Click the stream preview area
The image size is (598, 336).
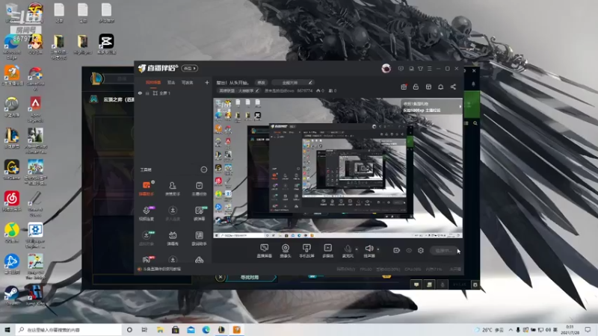(x=338, y=168)
